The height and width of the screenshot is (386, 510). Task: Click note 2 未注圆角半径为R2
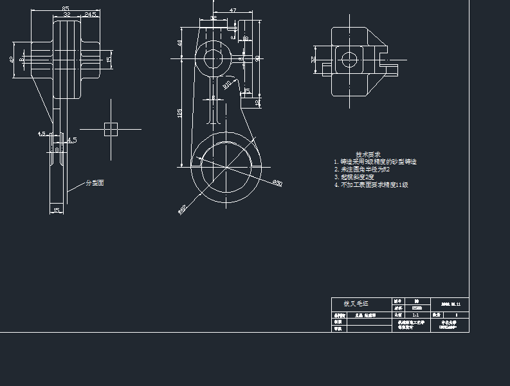[361, 170]
